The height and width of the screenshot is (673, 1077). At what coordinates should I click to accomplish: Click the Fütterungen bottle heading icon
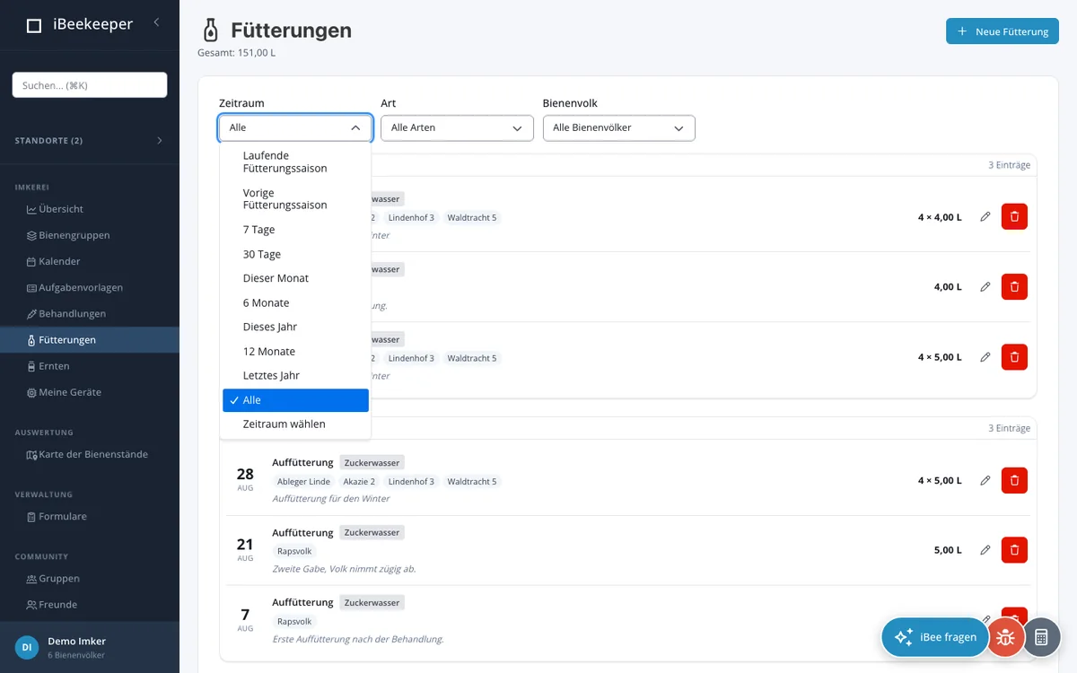[x=210, y=31]
